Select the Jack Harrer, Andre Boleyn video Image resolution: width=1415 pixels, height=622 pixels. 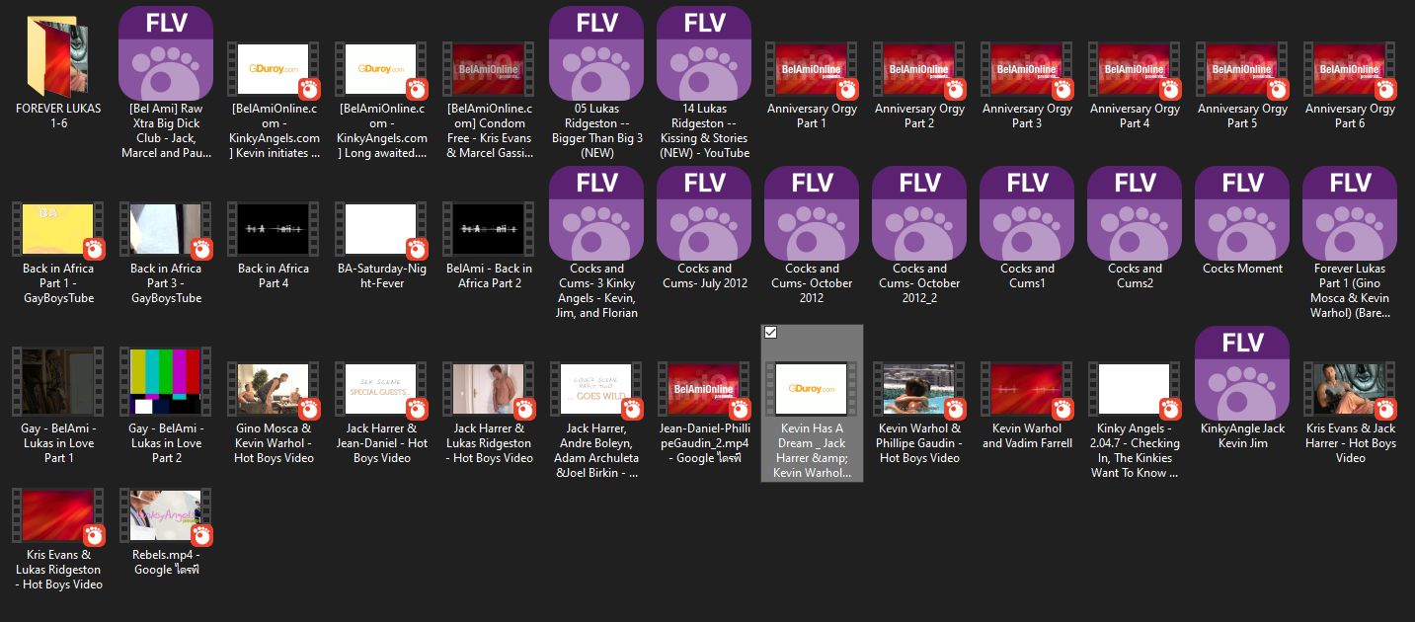[x=596, y=389]
